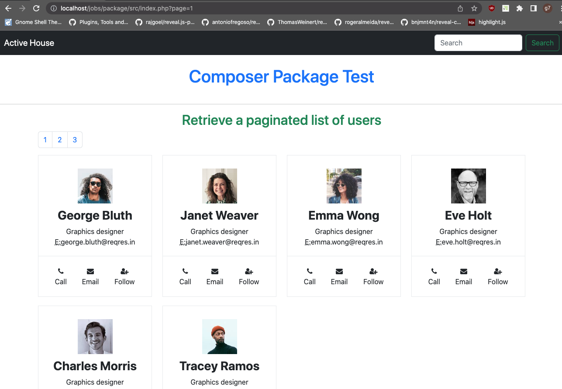Go to pagination page 3

75,140
